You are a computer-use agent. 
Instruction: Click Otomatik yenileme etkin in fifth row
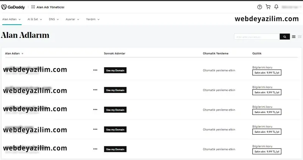[x=219, y=149]
